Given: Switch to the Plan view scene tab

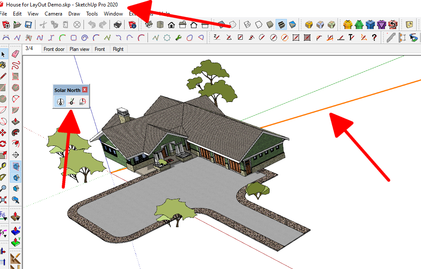Looking at the screenshot, I should tap(79, 49).
